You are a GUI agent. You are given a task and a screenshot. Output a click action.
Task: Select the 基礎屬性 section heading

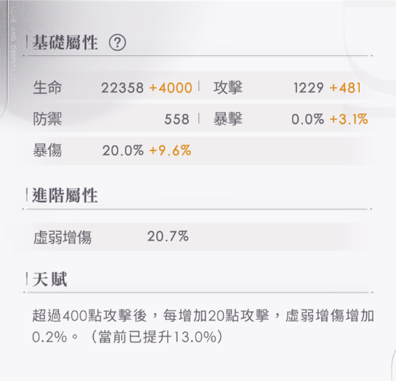pos(65,42)
